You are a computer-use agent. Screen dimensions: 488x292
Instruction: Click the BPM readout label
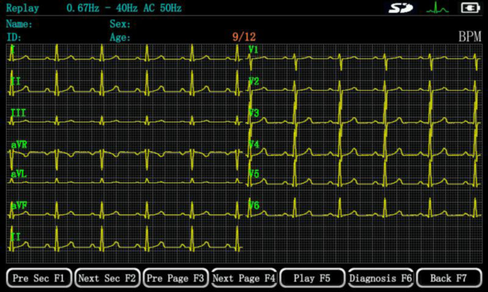pos(470,36)
